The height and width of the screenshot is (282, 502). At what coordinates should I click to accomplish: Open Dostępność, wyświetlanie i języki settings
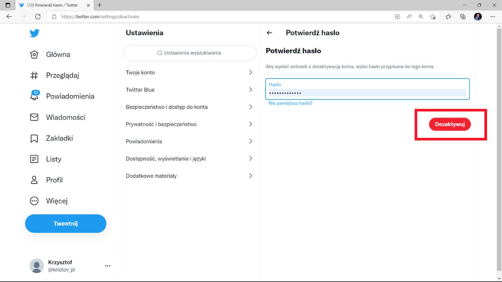tap(166, 159)
